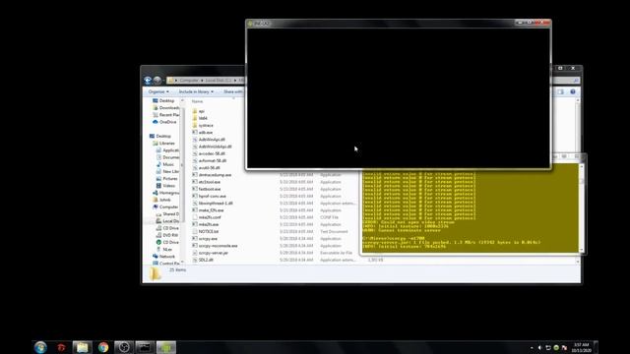The width and height of the screenshot is (630, 354).
Task: Select scrcpy-server.jar file
Action: (214, 253)
